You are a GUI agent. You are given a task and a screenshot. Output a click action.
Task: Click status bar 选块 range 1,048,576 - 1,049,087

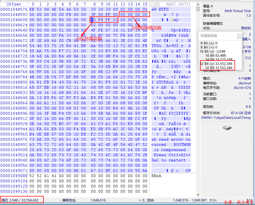tap(190, 200)
